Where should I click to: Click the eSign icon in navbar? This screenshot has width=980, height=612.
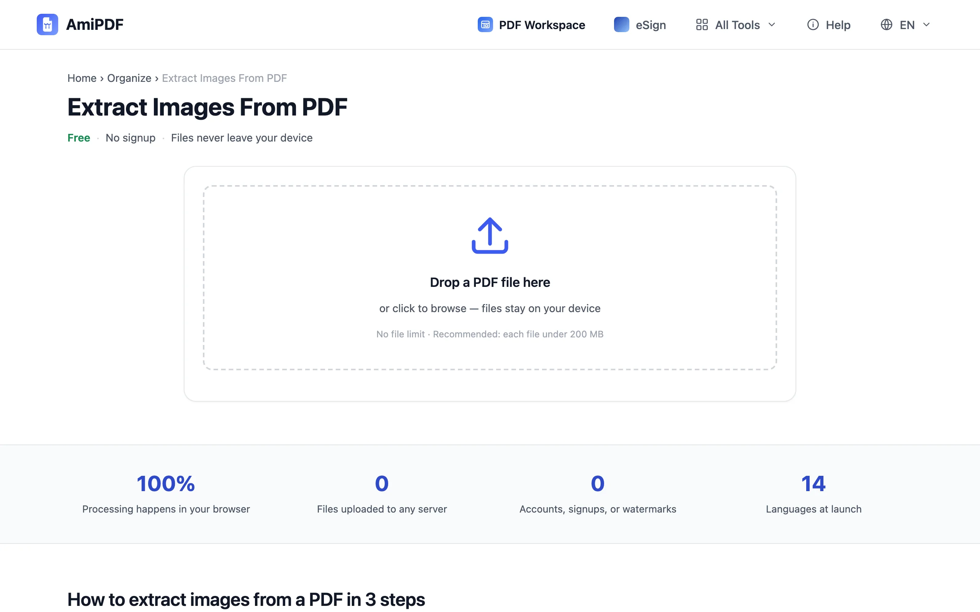point(621,25)
